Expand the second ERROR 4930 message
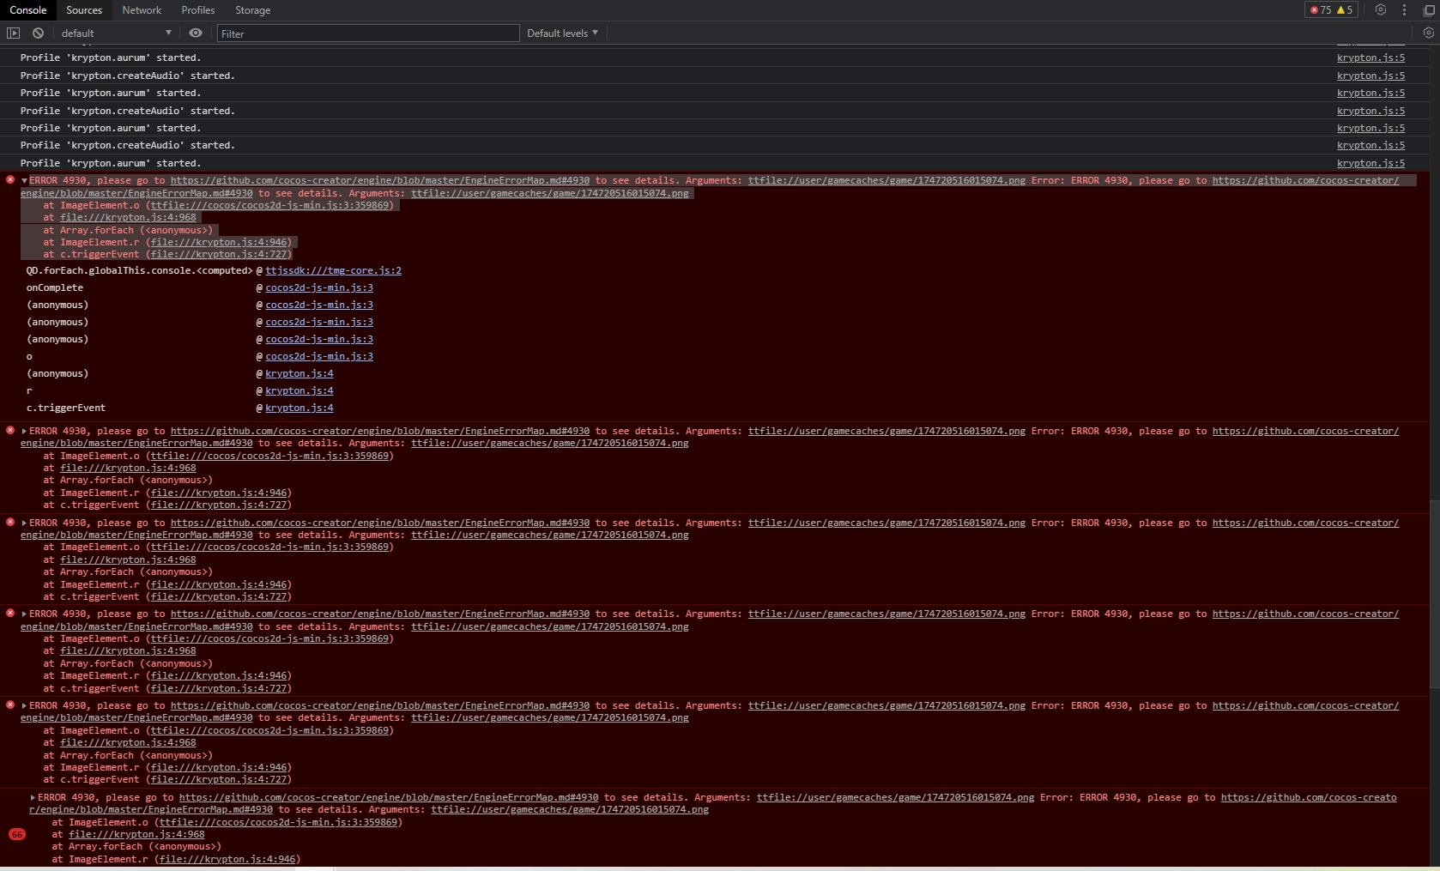The width and height of the screenshot is (1440, 871). click(24, 431)
